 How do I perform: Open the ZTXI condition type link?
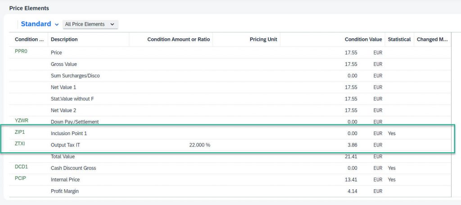[x=20, y=144]
